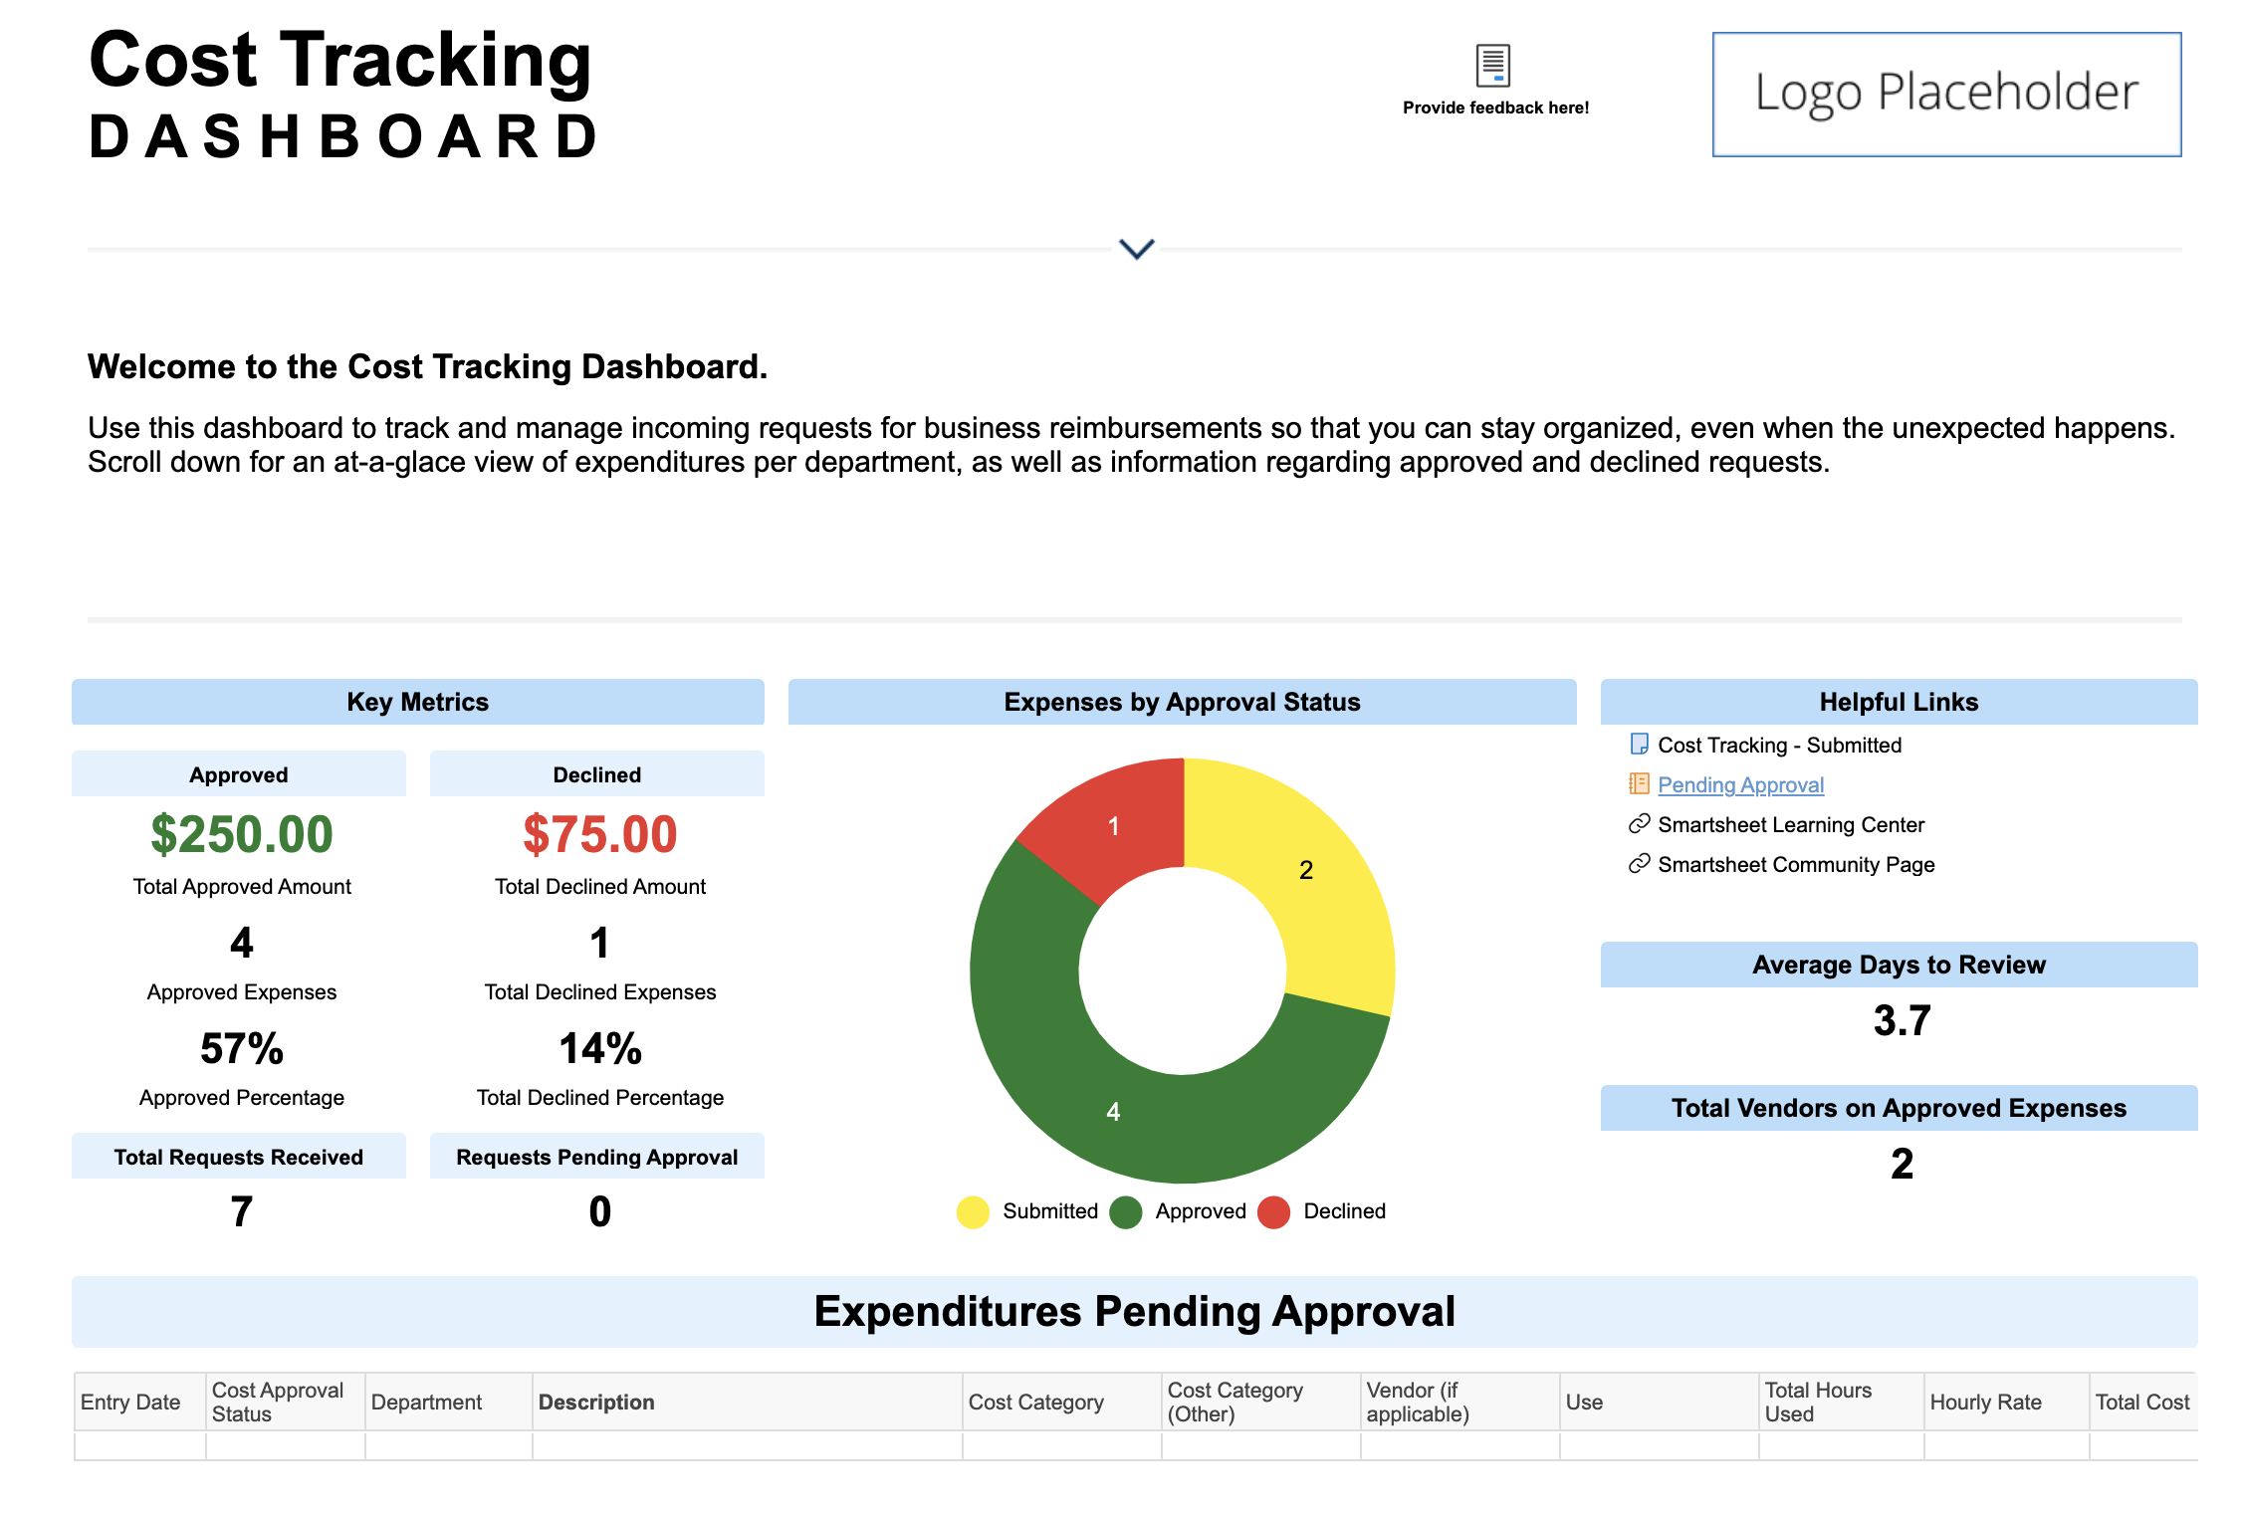
Task: Open the Pending Approval link
Action: click(x=1740, y=784)
